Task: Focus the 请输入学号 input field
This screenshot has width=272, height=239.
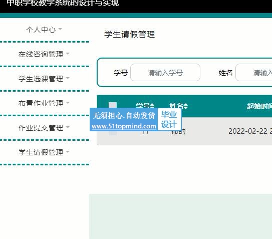Action: [x=165, y=72]
